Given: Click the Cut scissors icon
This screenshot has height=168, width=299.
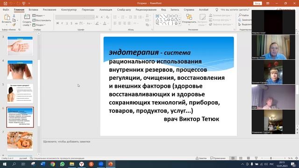Looking at the screenshot, I should tap(14, 16).
